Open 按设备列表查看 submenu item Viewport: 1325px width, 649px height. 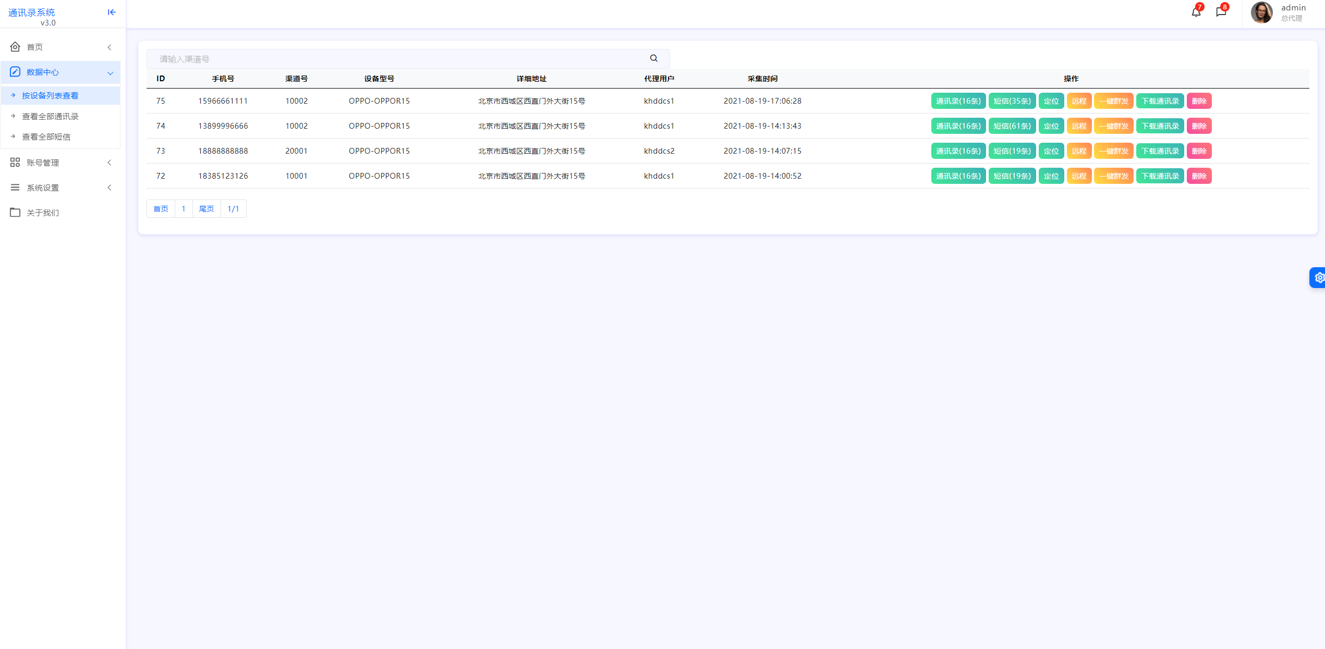click(x=50, y=95)
